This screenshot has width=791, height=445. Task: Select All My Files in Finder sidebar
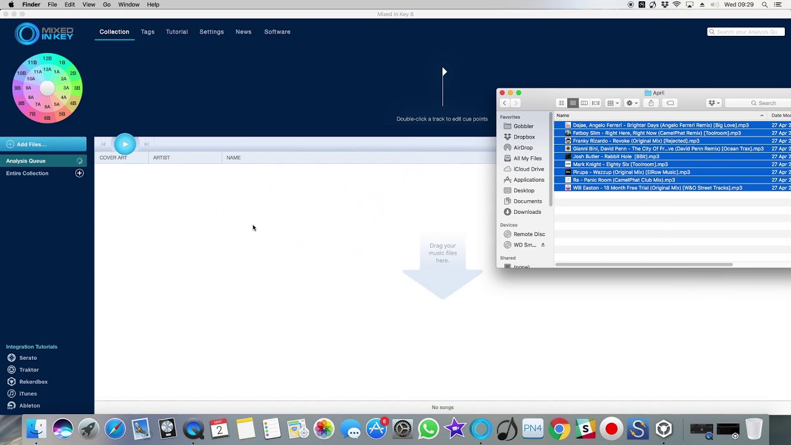[x=527, y=158]
